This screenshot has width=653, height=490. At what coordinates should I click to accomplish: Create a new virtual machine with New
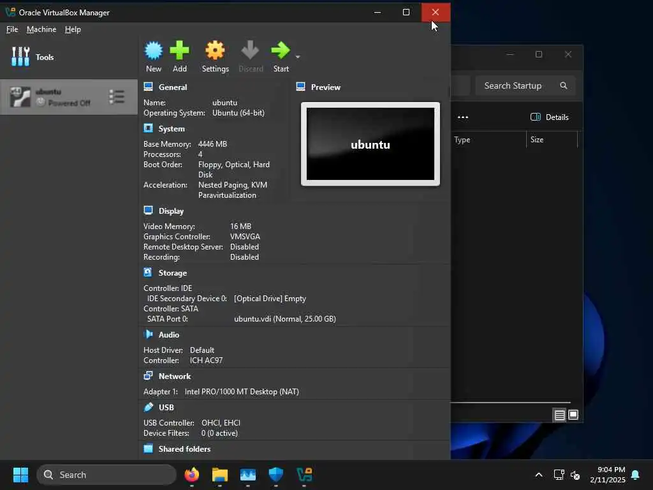(x=153, y=57)
